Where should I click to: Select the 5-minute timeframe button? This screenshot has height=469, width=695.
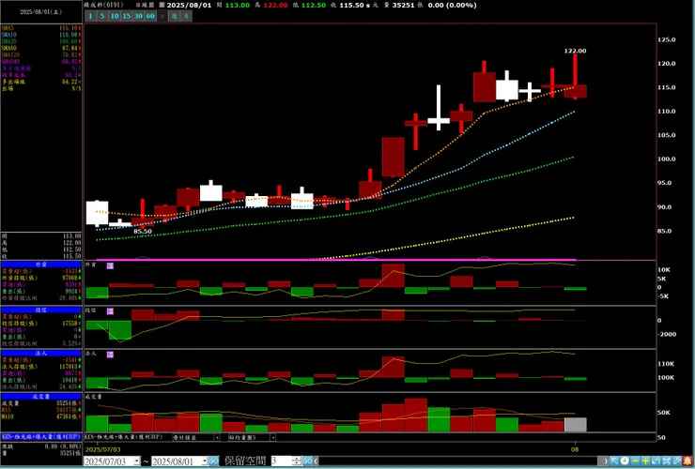coord(102,16)
